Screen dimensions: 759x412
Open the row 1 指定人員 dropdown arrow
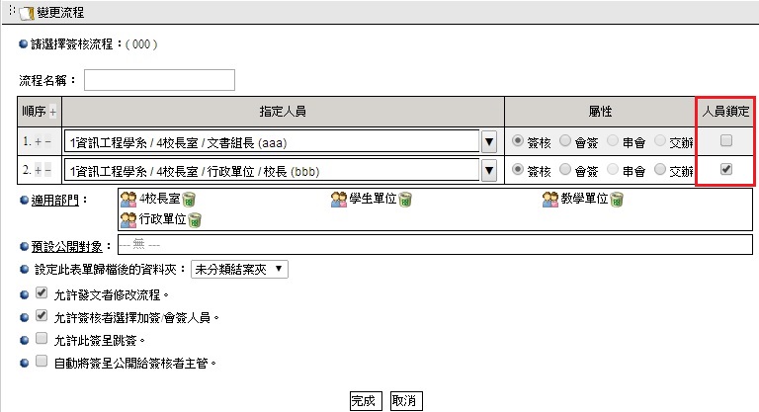click(488, 142)
